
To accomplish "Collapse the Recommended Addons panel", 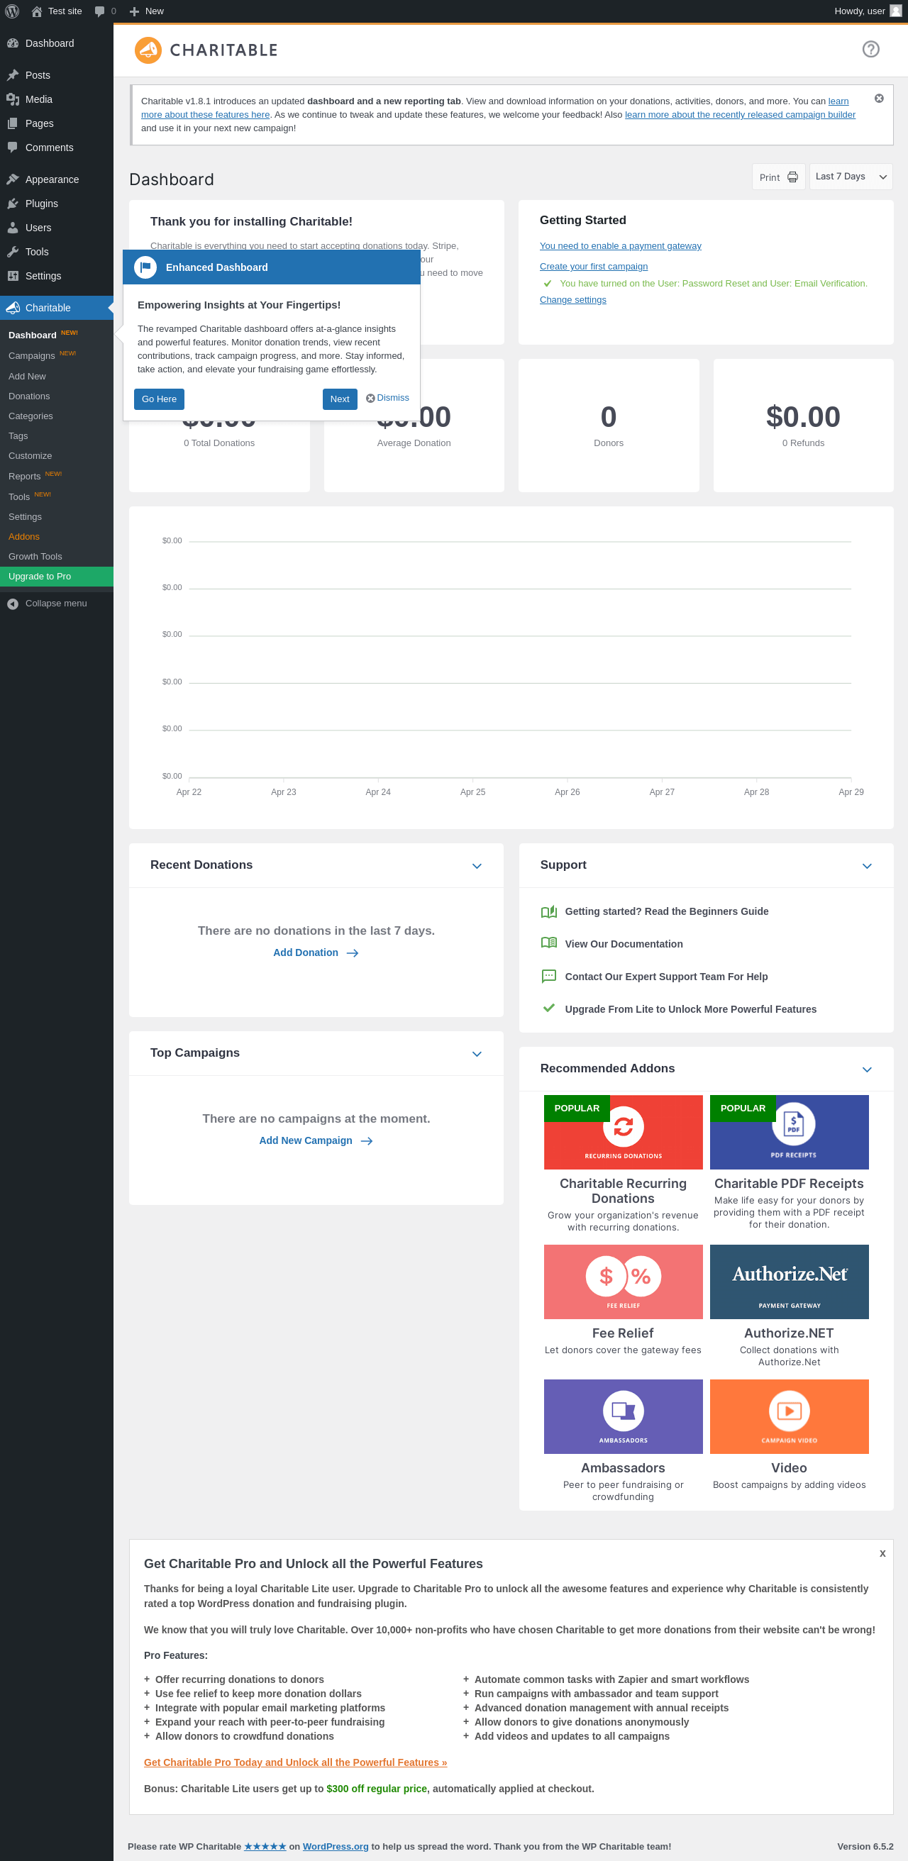I will pos(867,1070).
